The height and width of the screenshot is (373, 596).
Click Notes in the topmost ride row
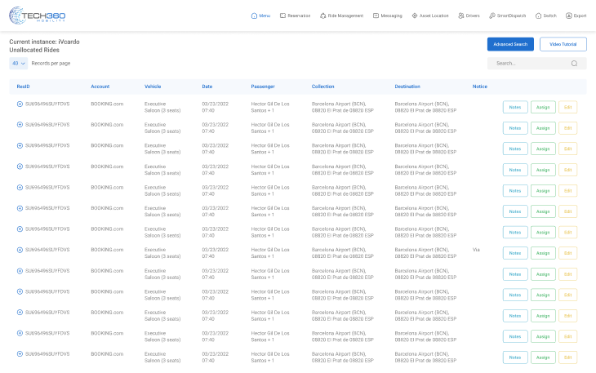515,107
